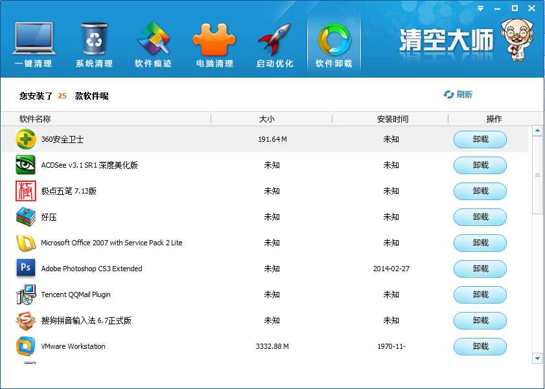
Task: Click the scrollbar down arrow
Action: [537, 358]
